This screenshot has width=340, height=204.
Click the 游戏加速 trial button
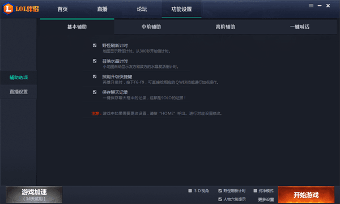(34, 194)
